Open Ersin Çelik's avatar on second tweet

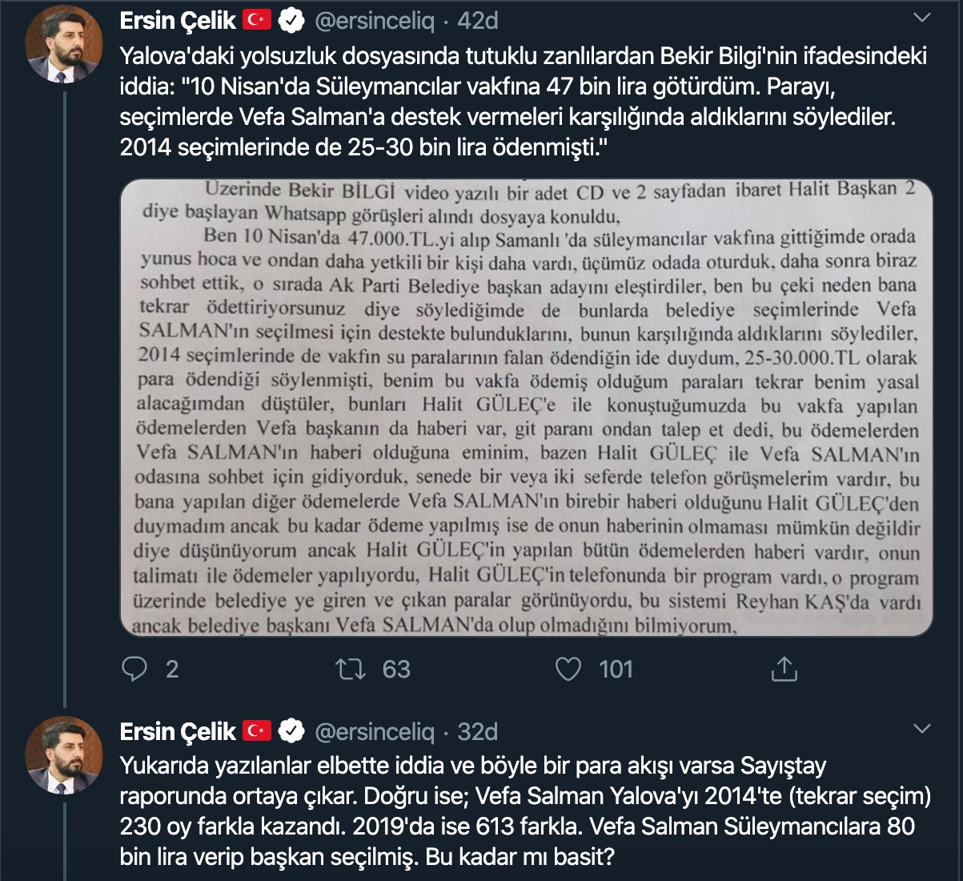point(65,754)
